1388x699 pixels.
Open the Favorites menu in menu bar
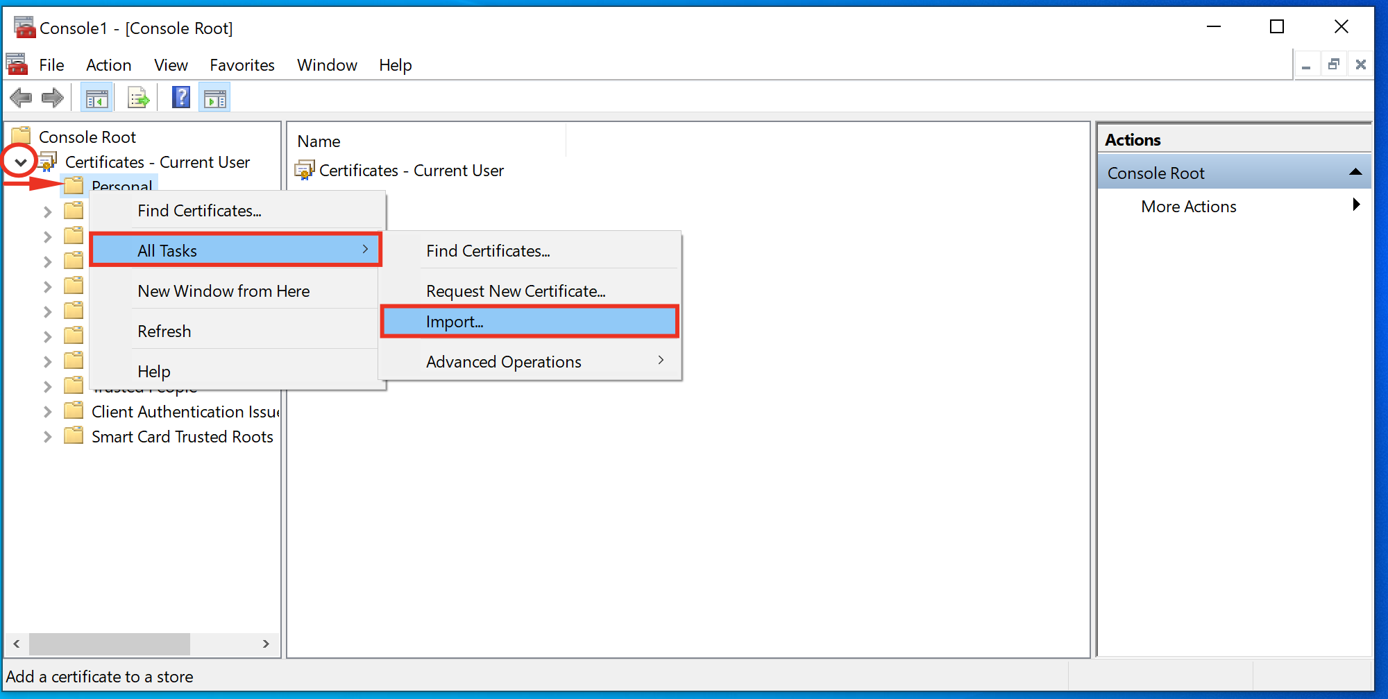click(x=242, y=65)
